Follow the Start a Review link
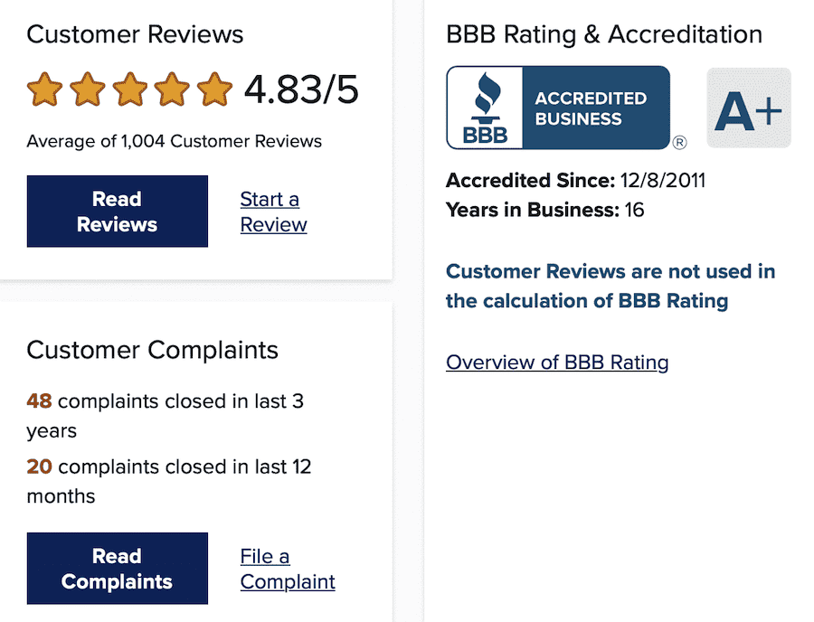This screenshot has width=814, height=622. coord(273,212)
